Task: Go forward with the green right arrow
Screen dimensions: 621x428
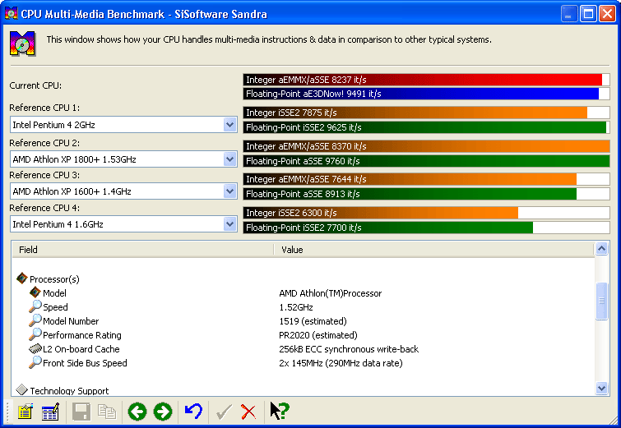Action: pyautogui.click(x=163, y=412)
